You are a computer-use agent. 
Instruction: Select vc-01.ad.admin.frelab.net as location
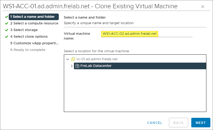click(x=97, y=59)
